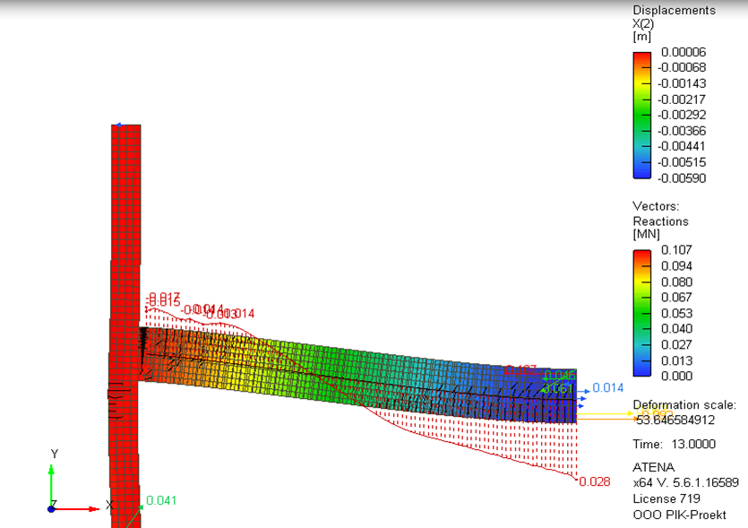Screen dimensions: 748x528
Task: Select the 0.013 Reactions legend value
Action: tap(676, 360)
